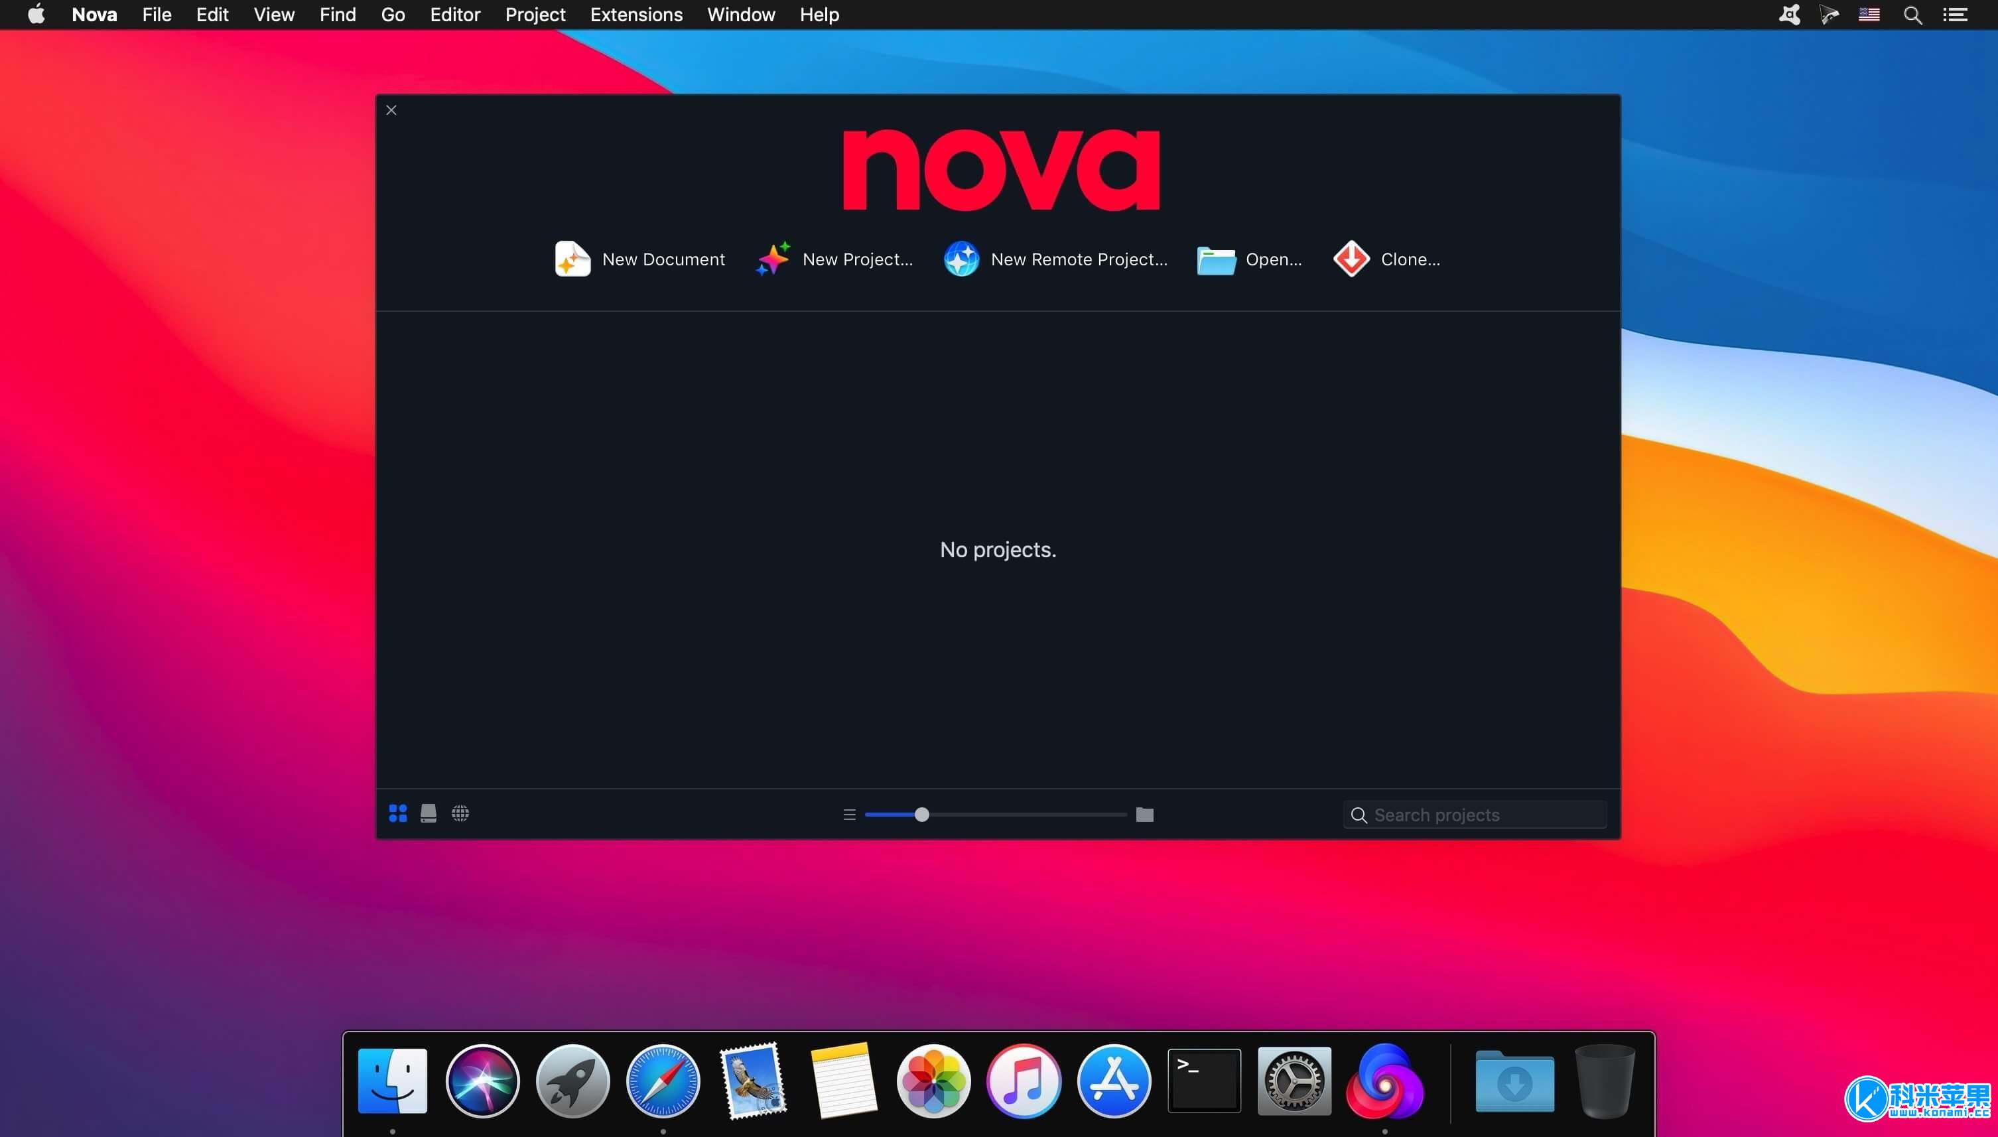Start a New Project
The width and height of the screenshot is (1998, 1137).
pos(834,259)
